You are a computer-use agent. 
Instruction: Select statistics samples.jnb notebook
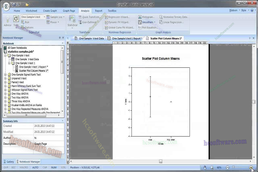(x=19, y=52)
